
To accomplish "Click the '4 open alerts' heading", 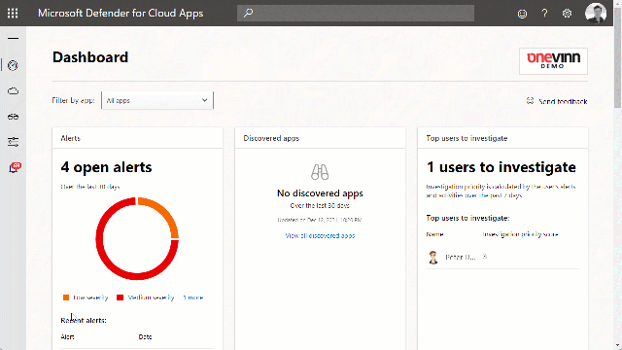I will tap(106, 167).
